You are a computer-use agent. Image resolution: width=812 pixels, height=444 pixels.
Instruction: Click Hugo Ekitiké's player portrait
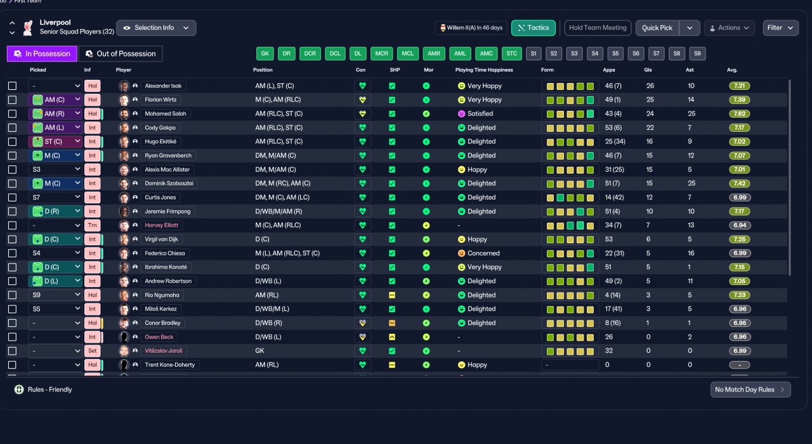tap(124, 142)
